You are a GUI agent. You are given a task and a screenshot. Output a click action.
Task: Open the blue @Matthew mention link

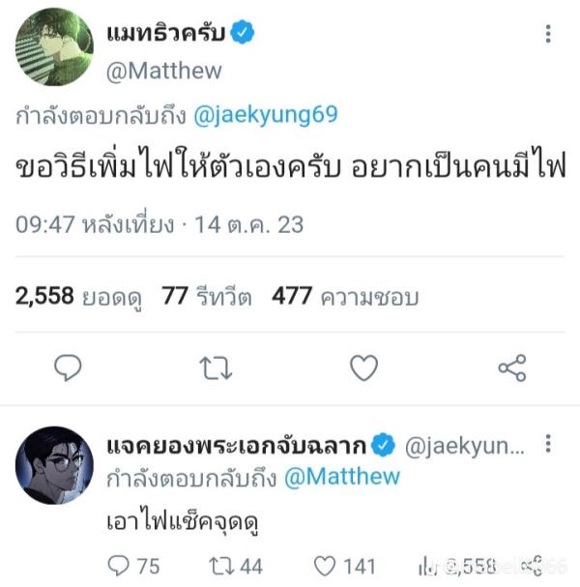tap(342, 477)
